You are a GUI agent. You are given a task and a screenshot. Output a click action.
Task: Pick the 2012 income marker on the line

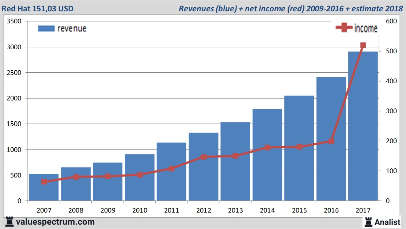[204, 157]
